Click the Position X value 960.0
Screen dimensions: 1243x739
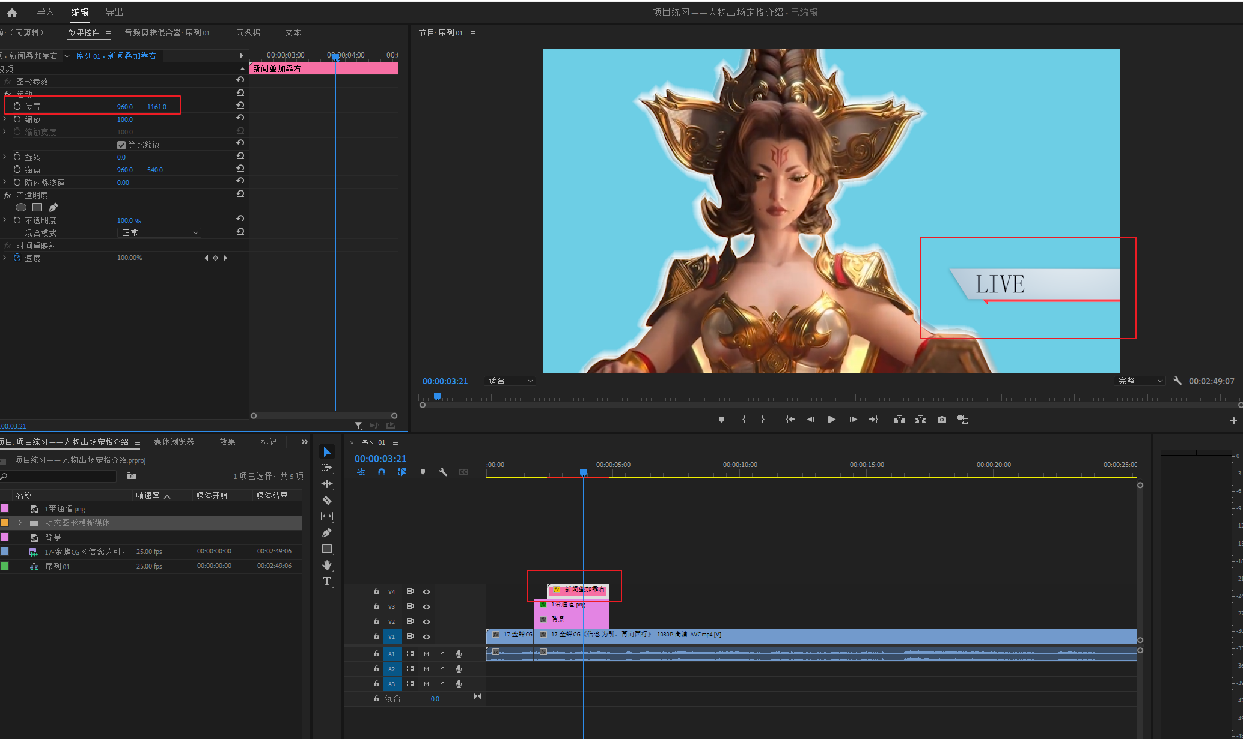(x=124, y=107)
